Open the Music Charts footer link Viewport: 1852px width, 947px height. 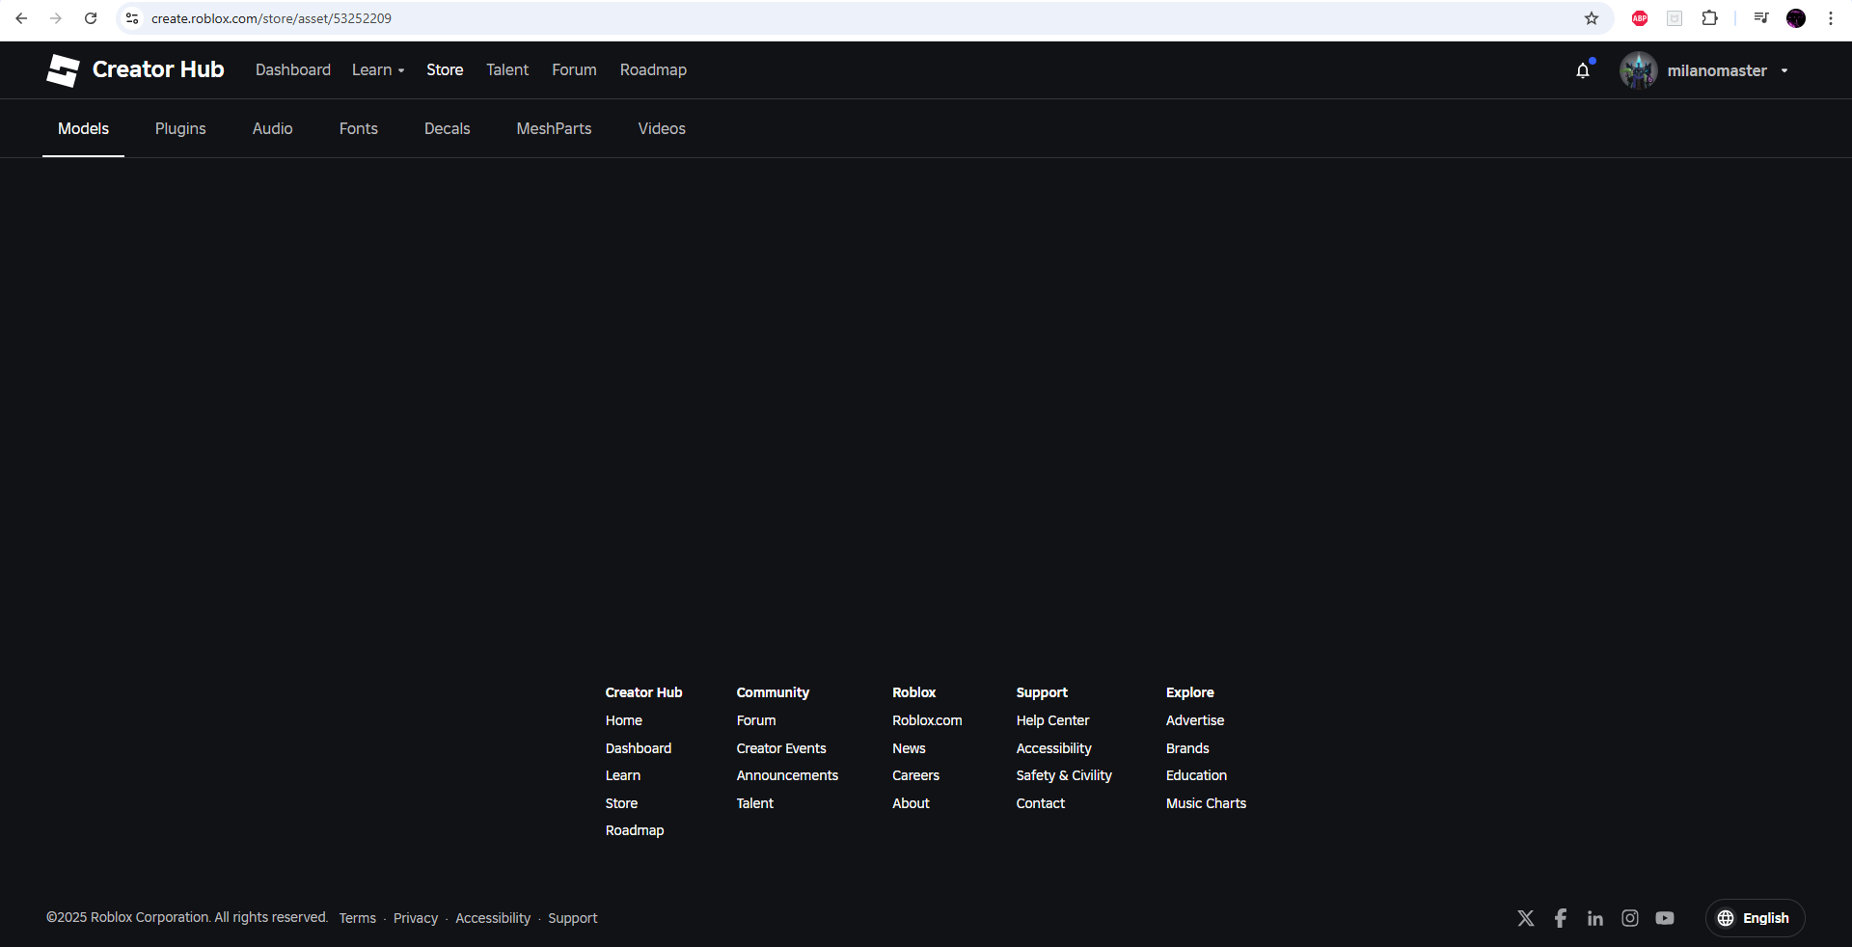pos(1206,803)
